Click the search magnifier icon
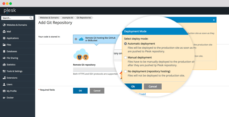229x117 pixels. point(31,18)
